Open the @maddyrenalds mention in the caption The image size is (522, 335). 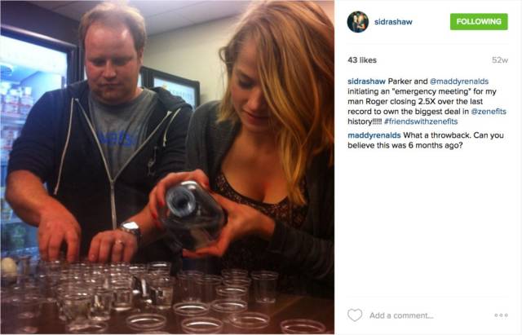459,82
